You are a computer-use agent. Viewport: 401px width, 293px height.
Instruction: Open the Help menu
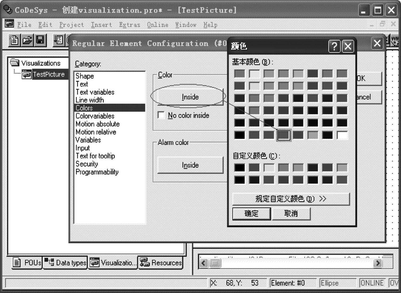coord(210,25)
